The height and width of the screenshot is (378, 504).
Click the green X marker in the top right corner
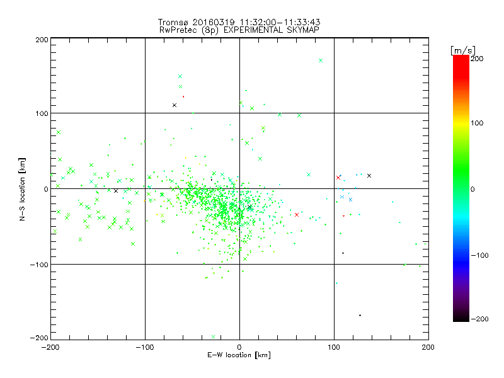coord(321,60)
